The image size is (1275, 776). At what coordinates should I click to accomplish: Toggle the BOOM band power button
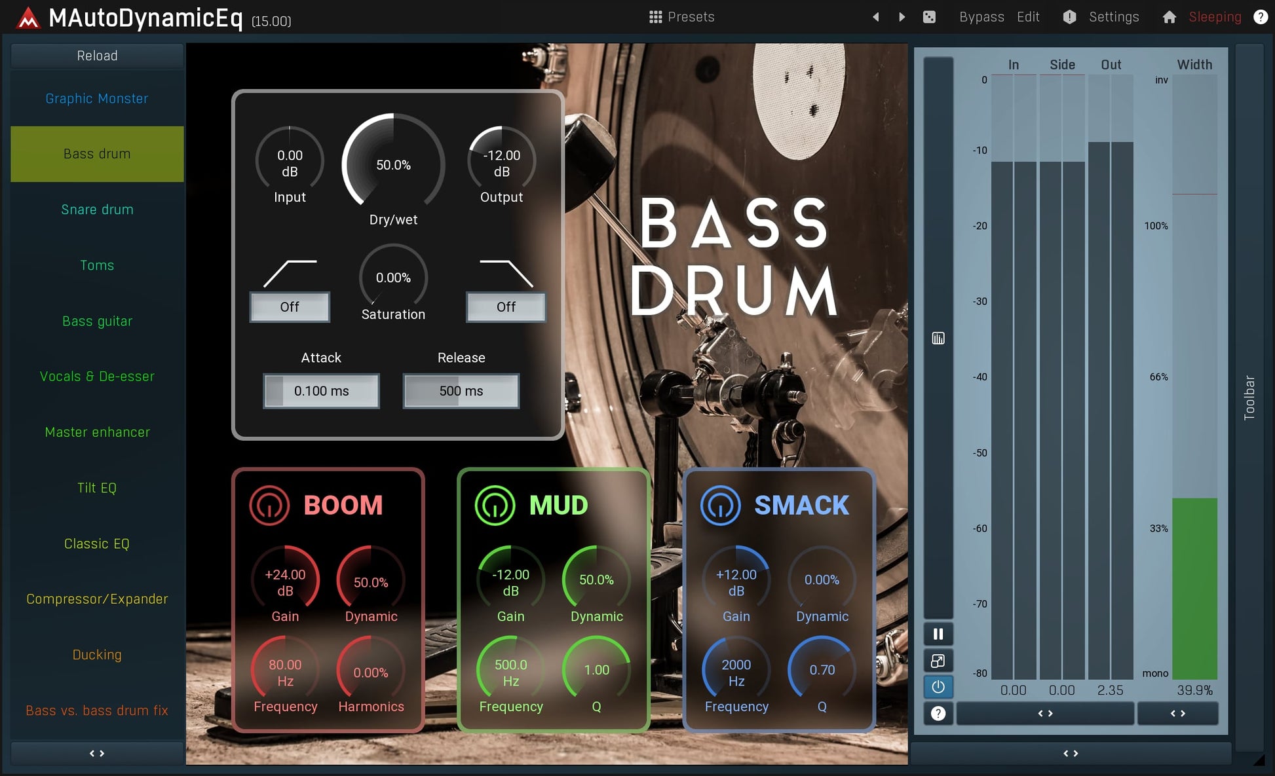click(x=269, y=506)
